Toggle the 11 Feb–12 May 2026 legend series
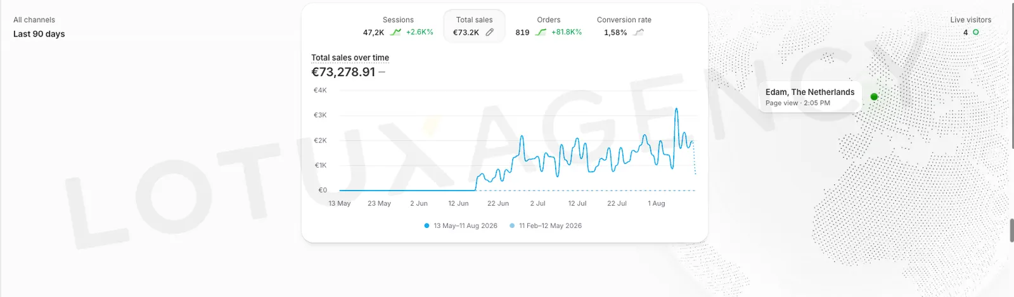The image size is (1014, 297). coord(546,225)
